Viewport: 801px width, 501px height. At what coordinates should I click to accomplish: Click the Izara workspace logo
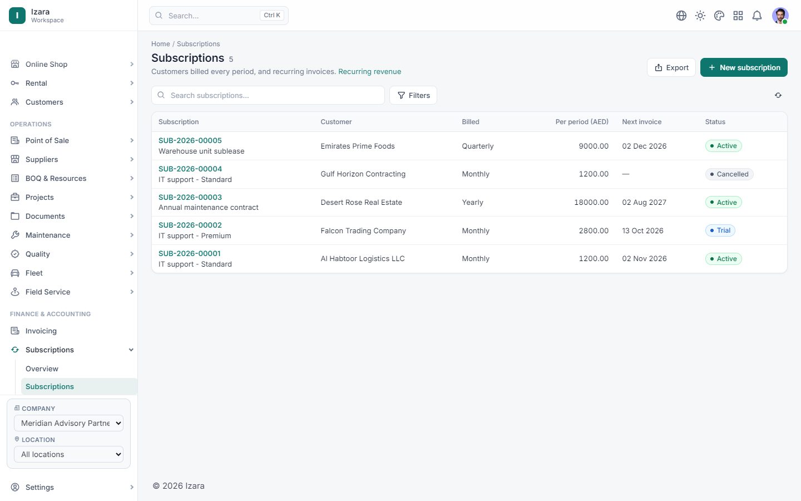tap(17, 16)
